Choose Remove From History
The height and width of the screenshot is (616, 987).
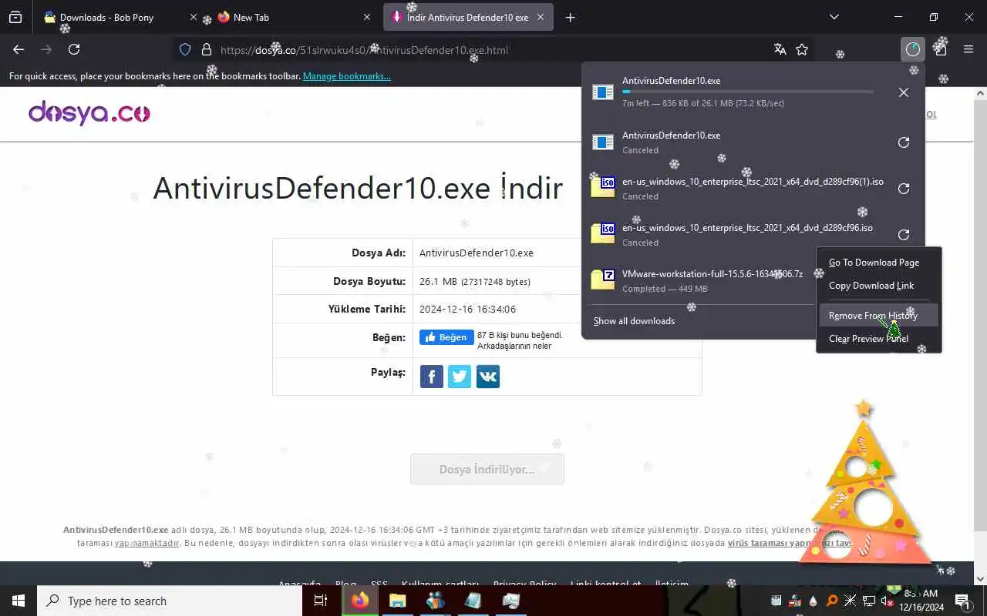point(879,315)
